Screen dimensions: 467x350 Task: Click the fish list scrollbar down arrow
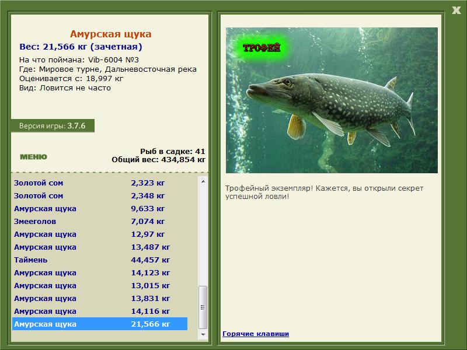[x=203, y=334]
